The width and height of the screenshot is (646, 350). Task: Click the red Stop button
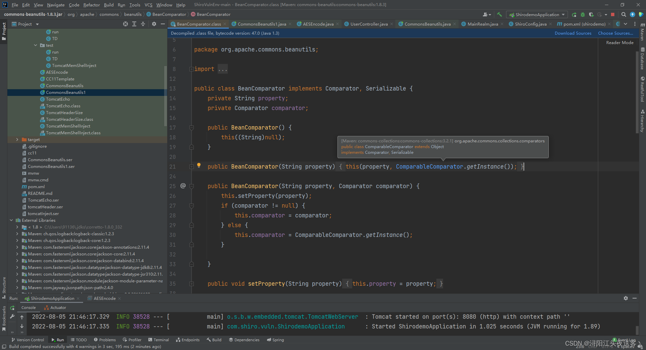coord(613,14)
